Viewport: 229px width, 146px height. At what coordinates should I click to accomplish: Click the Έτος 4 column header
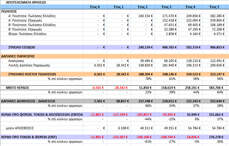point(190,7)
